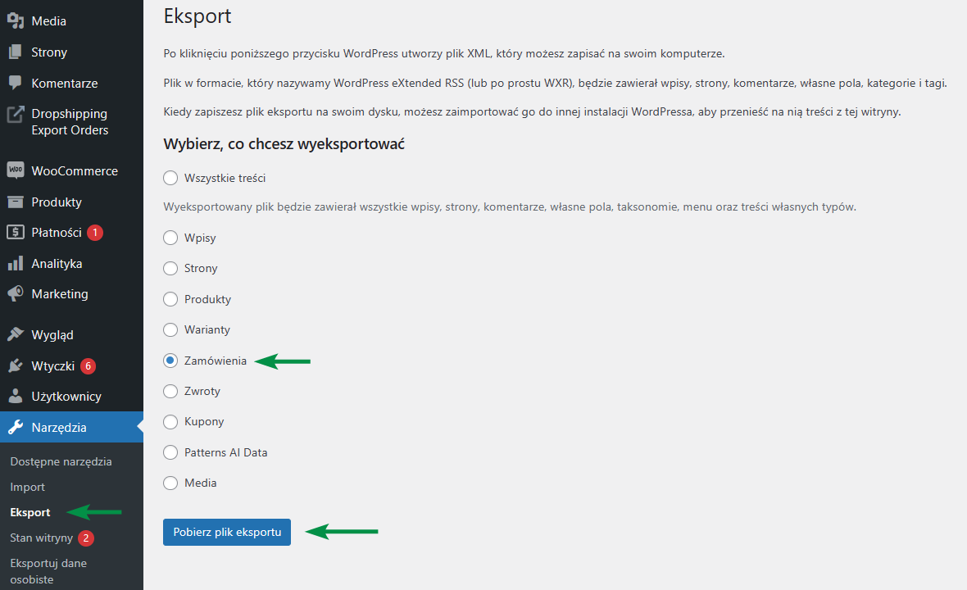Image resolution: width=967 pixels, height=590 pixels.
Task: Open Dostępne narzędzia submenu link
Action: click(x=61, y=462)
